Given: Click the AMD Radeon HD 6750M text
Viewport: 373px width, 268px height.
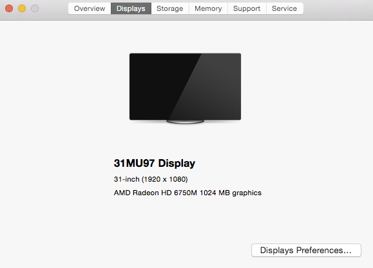Looking at the screenshot, I should coord(155,193).
